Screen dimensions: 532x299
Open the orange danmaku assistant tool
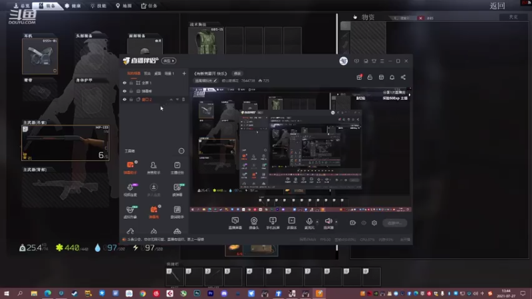(130, 168)
